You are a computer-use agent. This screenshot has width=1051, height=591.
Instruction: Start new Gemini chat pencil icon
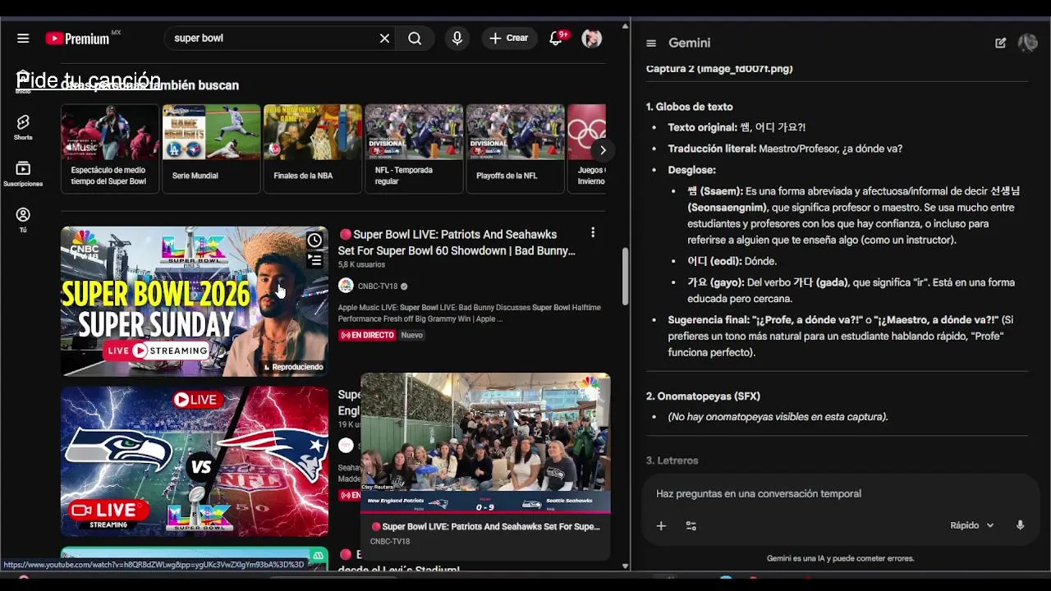point(1000,43)
